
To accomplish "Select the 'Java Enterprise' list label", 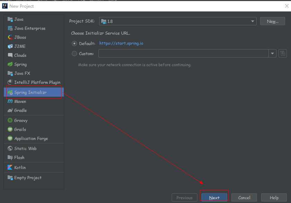I will coord(30,28).
